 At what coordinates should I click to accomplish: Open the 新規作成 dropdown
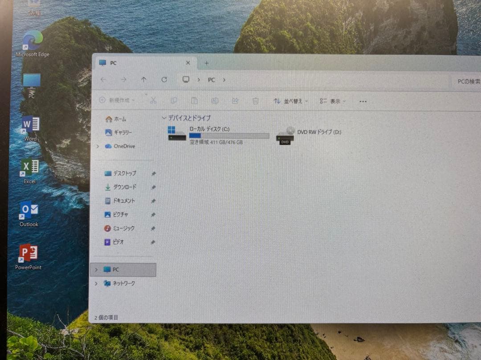[x=117, y=101]
